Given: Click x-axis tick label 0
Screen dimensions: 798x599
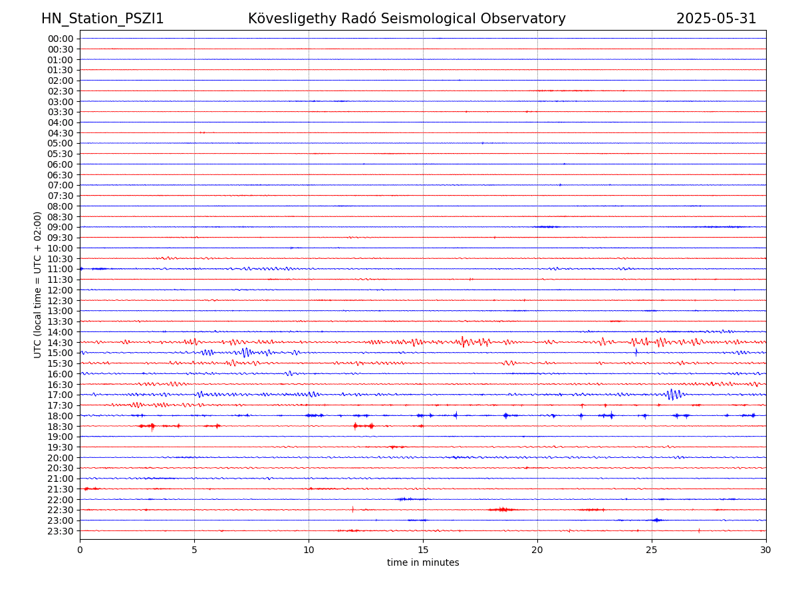Looking at the screenshot, I should [80, 550].
